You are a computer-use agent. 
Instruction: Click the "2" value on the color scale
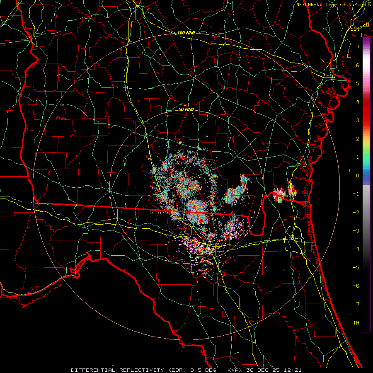coord(358,139)
